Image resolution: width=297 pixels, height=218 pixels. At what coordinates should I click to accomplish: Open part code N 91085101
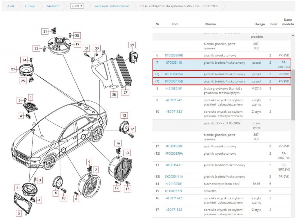(174, 89)
